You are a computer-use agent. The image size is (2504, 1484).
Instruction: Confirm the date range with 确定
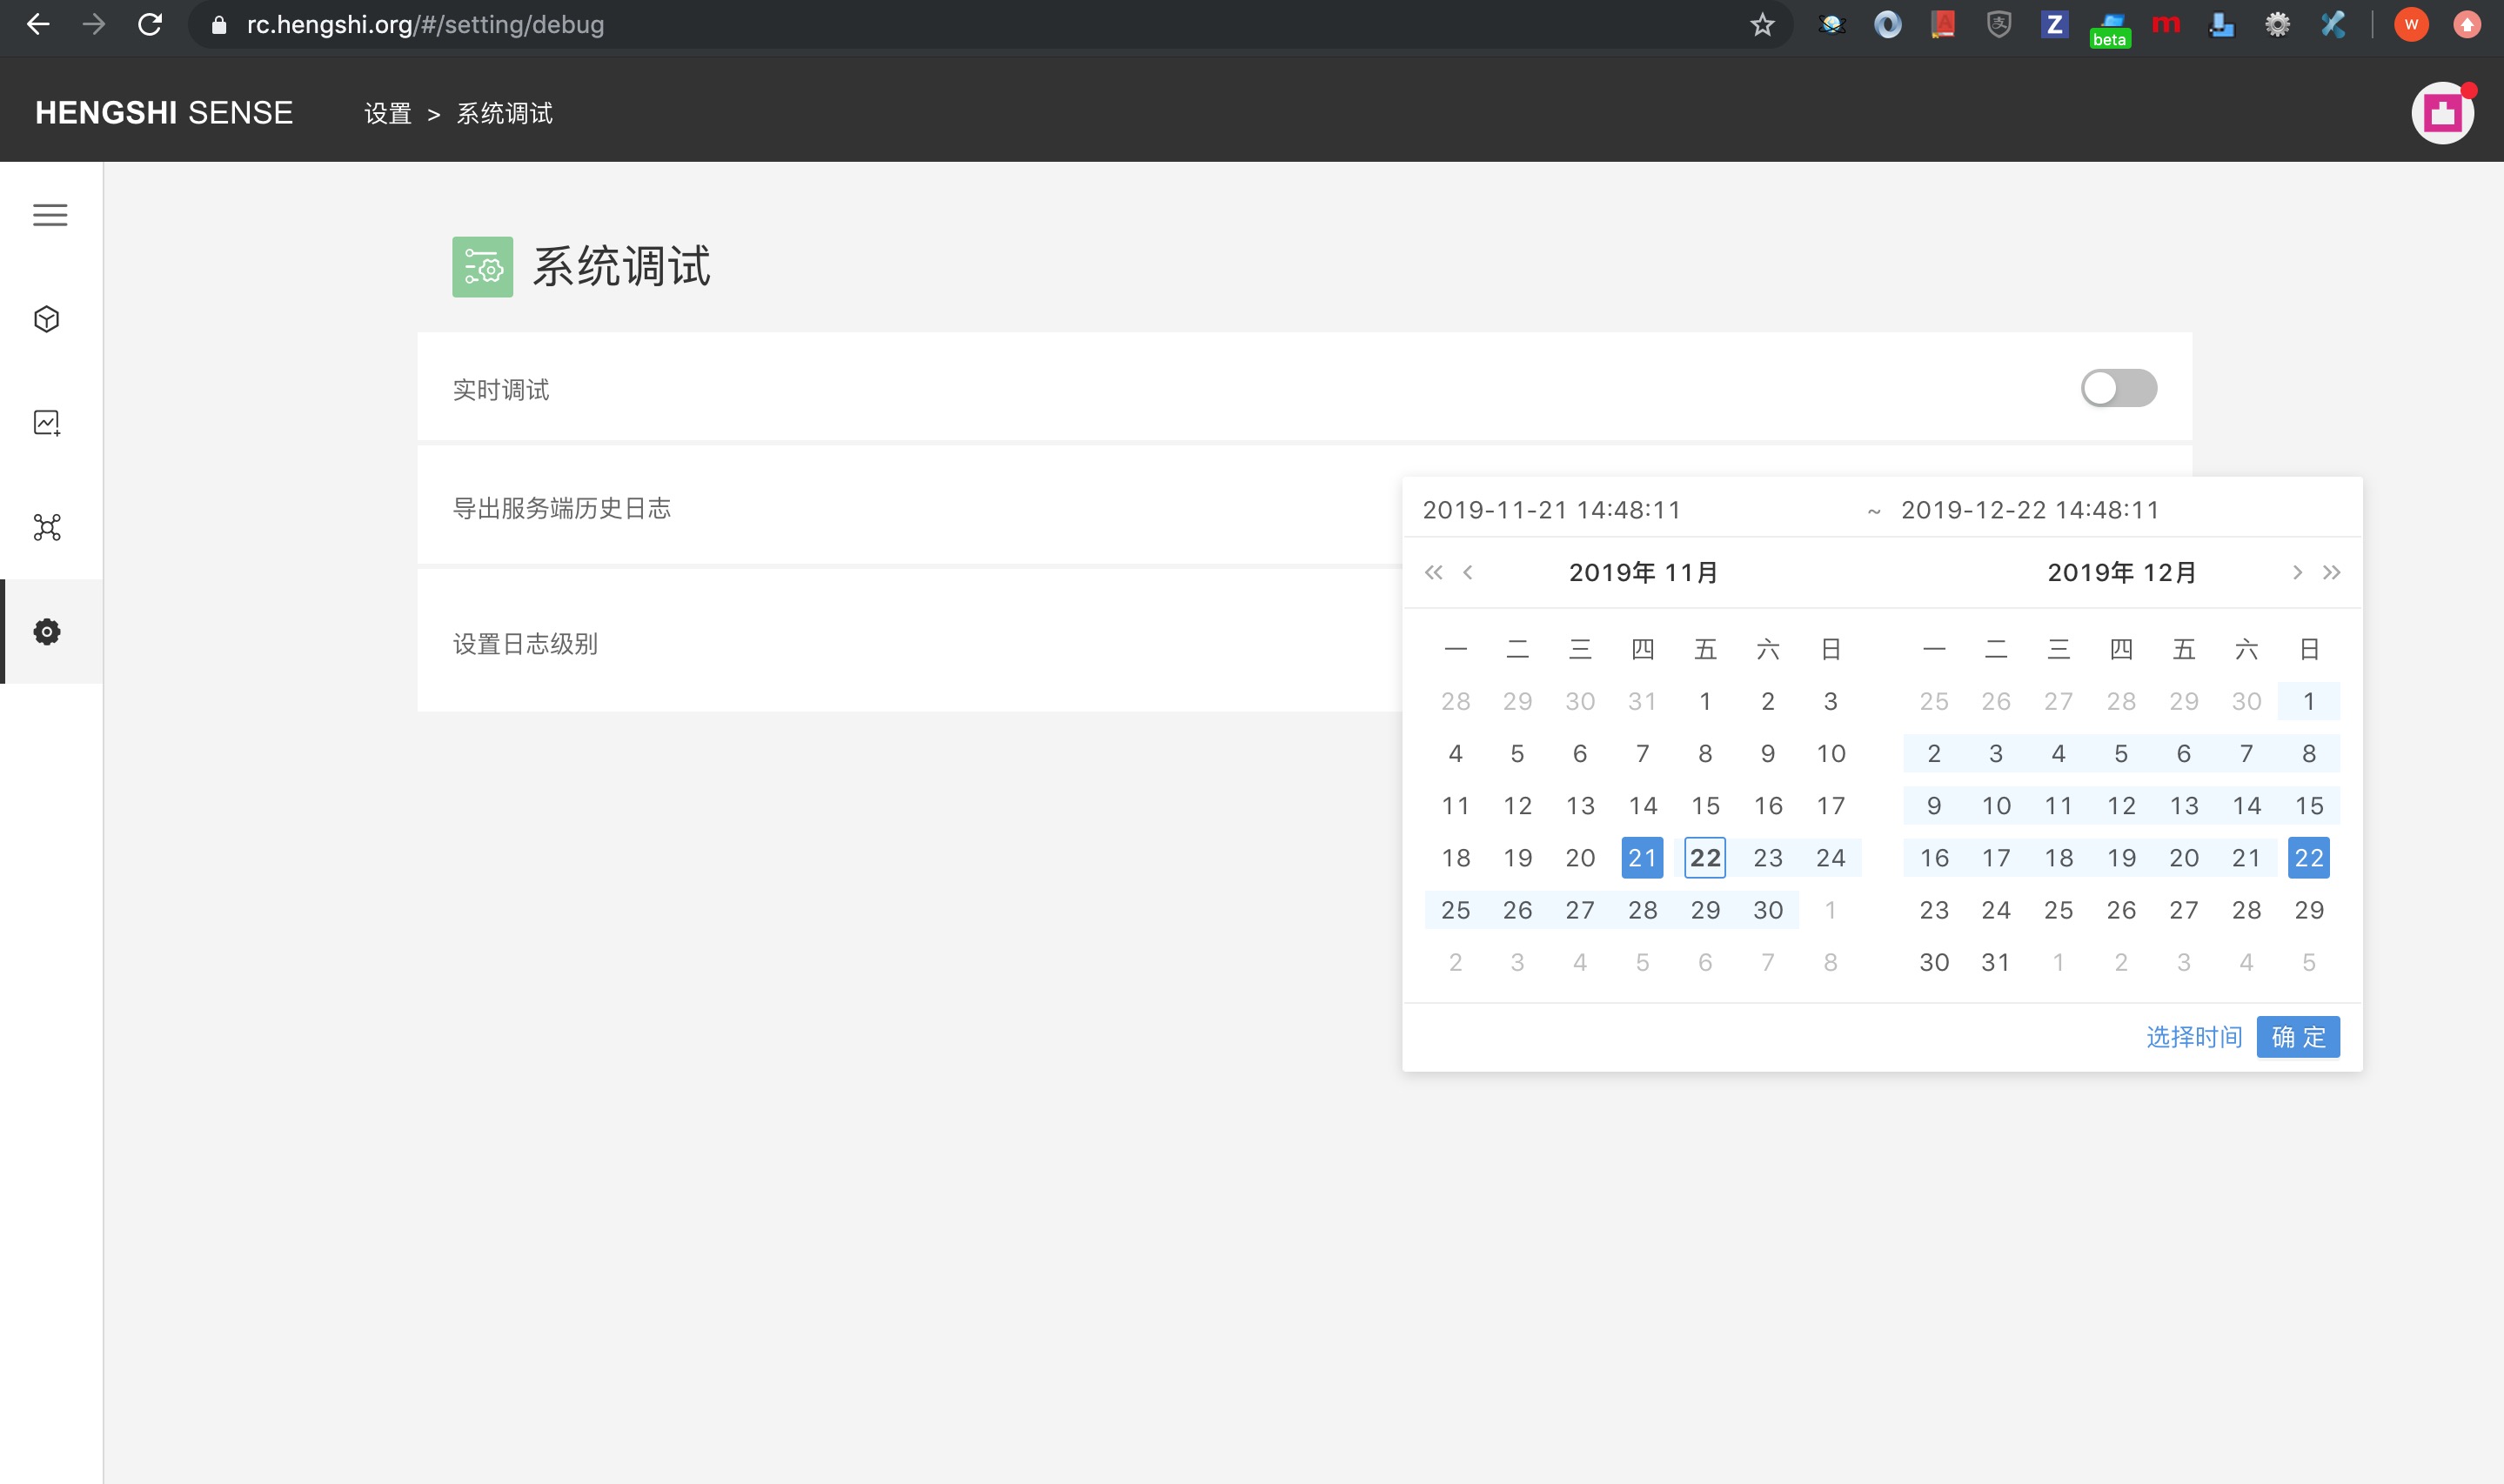pos(2298,1037)
